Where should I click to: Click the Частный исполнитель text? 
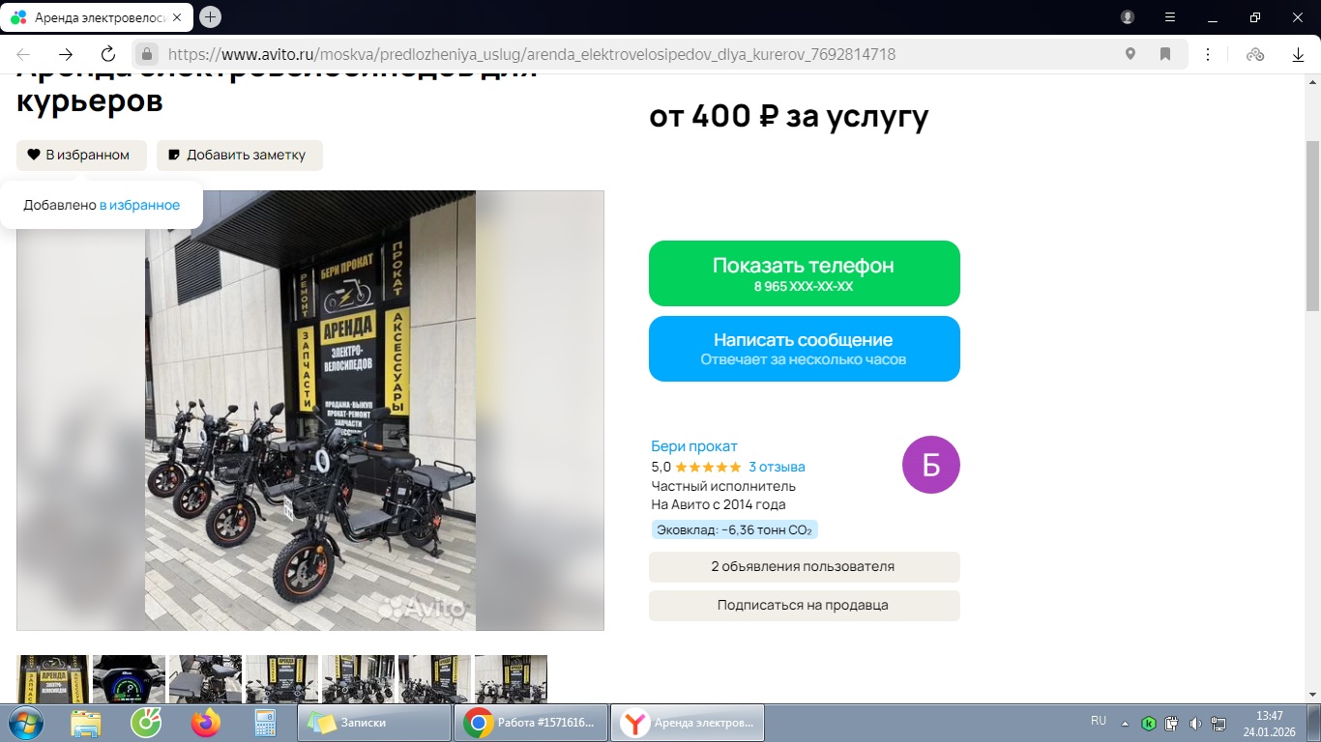tap(723, 486)
